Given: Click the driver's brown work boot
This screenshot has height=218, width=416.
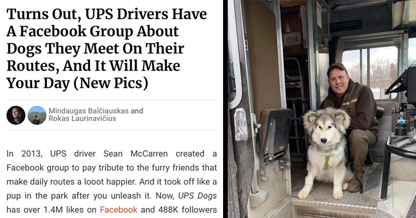Looking at the screenshot, I should pyautogui.click(x=355, y=184).
